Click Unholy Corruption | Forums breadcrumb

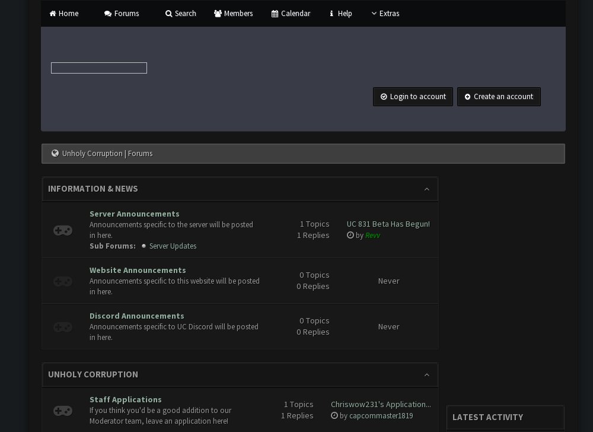click(107, 154)
